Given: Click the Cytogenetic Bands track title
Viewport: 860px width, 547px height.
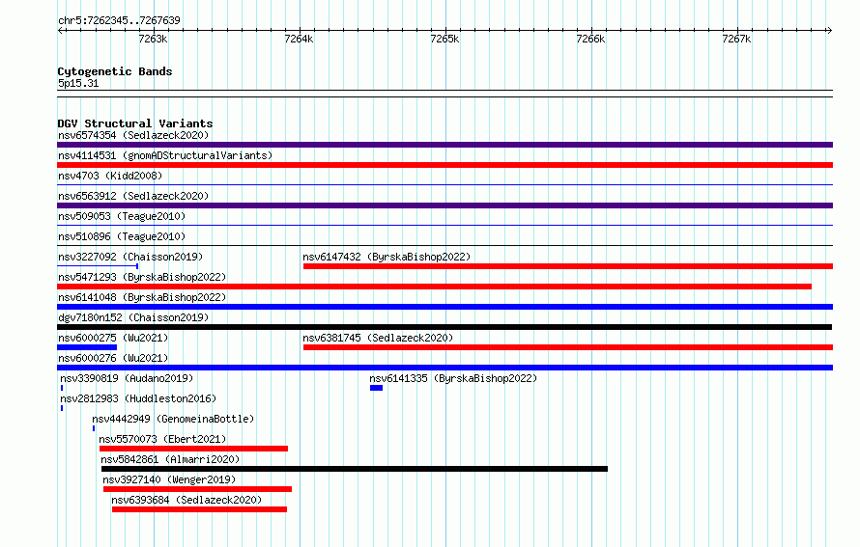Looking at the screenshot, I should point(115,71).
